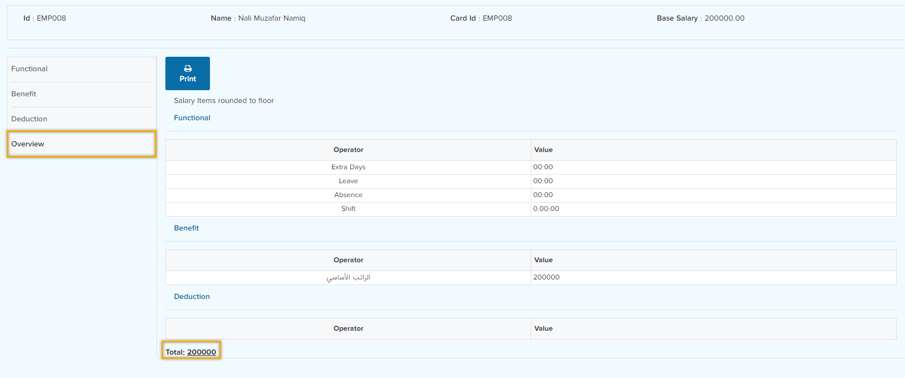Click the blue Deduction section heading
The width and height of the screenshot is (905, 378).
tap(192, 297)
